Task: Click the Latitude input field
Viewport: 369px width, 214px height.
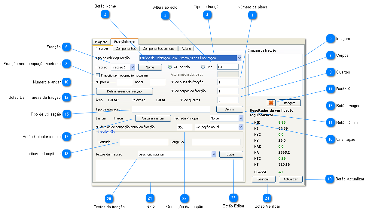Action: 144,142
